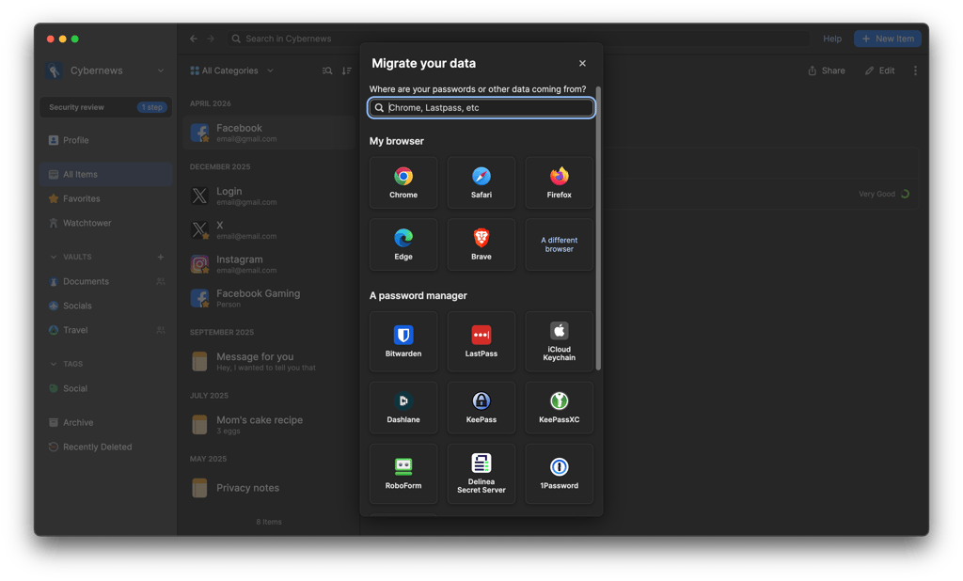Open the three-dot more options menu
963x581 pixels.
point(915,71)
